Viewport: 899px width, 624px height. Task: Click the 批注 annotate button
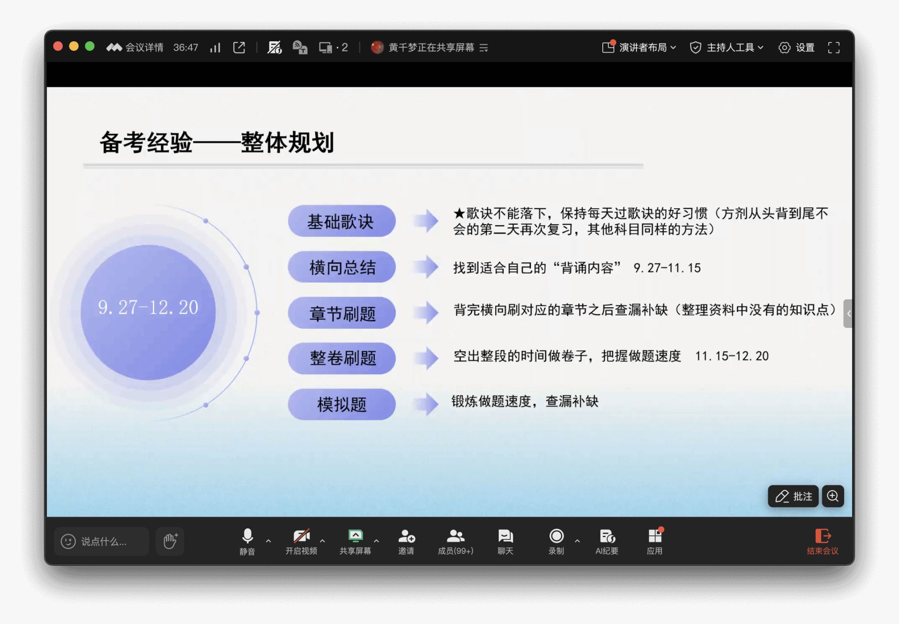pos(793,496)
